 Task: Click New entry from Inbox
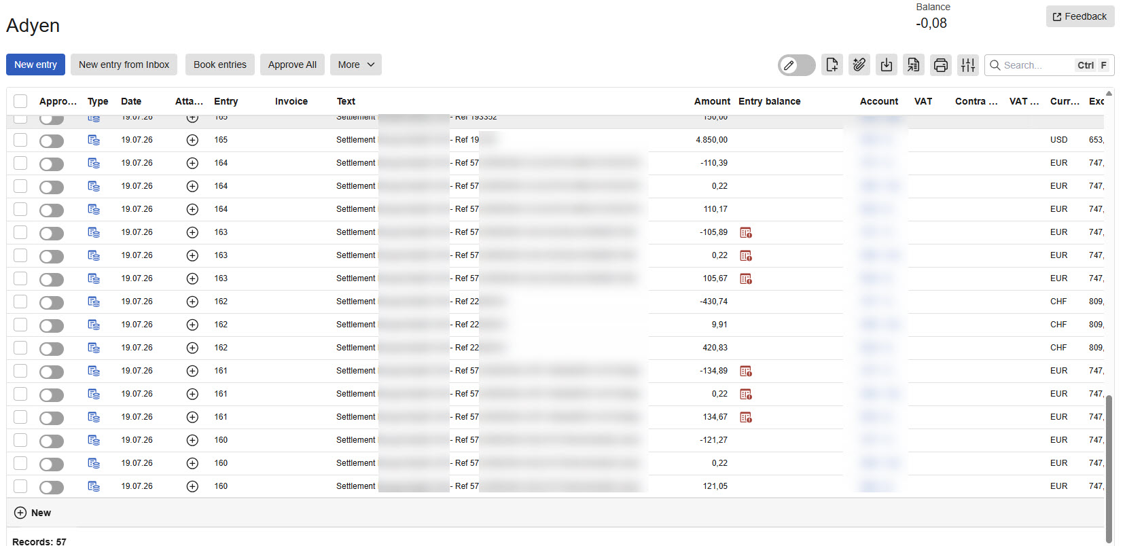click(124, 65)
